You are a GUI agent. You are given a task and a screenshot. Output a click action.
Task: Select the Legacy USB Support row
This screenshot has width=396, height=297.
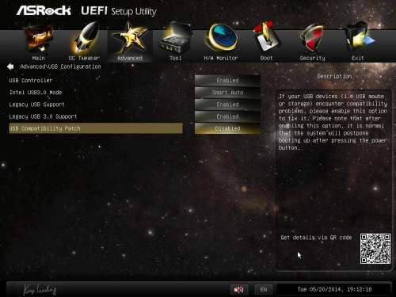96,105
